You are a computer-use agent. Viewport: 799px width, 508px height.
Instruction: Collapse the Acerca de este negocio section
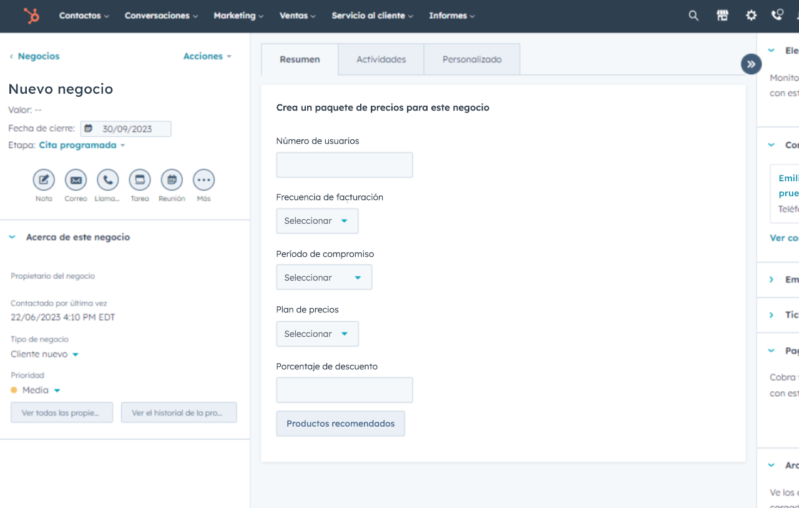pos(12,237)
